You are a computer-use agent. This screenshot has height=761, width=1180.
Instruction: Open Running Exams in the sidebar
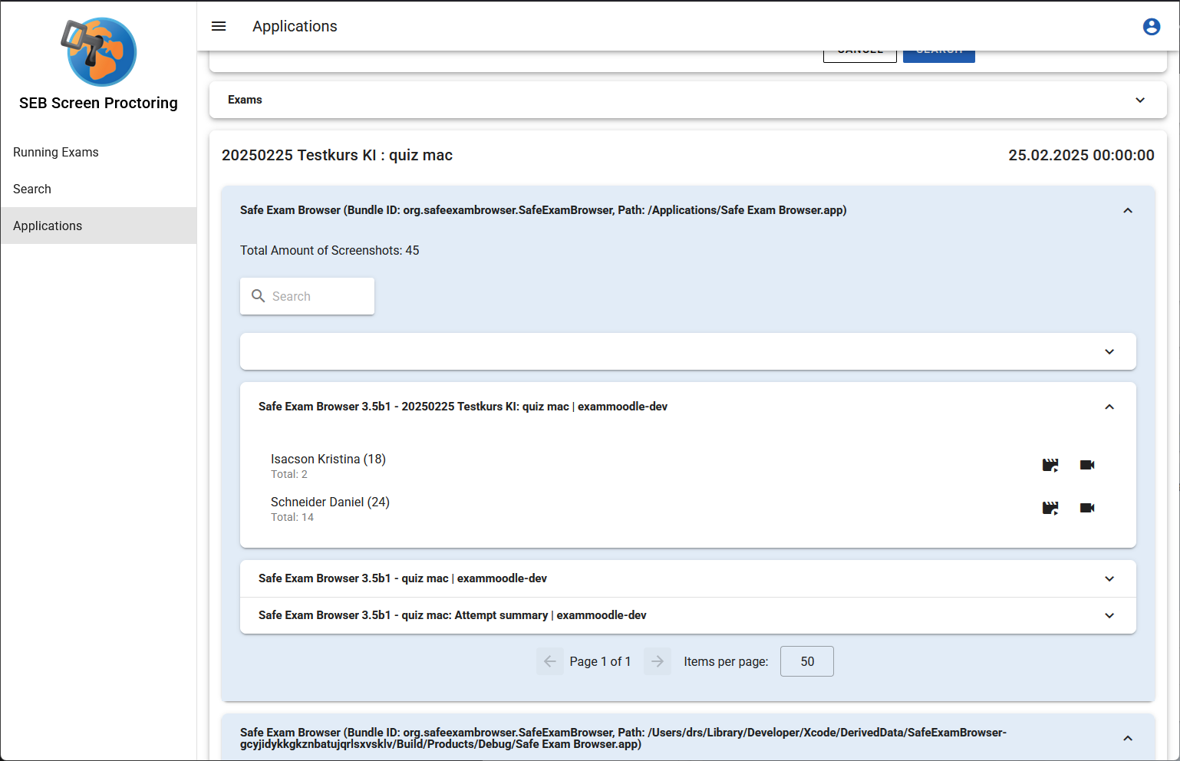pos(98,152)
